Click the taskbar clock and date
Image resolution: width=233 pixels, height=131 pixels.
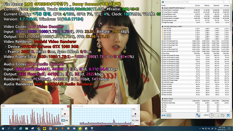221,128
